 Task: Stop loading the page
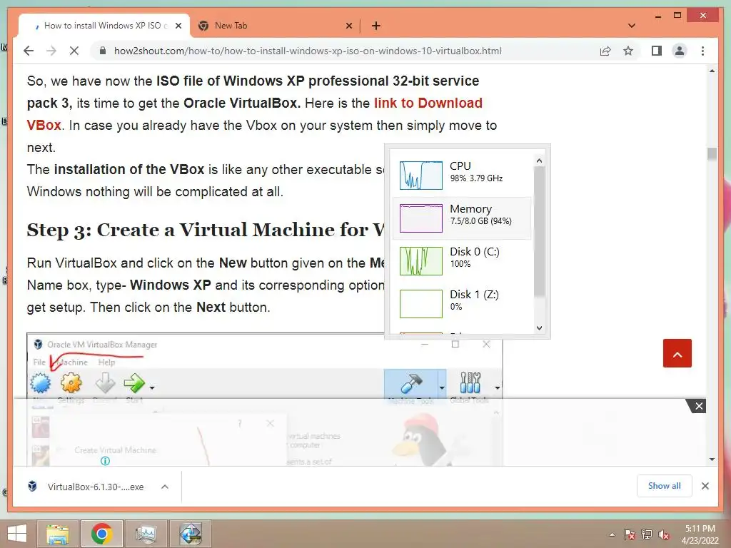click(x=74, y=51)
